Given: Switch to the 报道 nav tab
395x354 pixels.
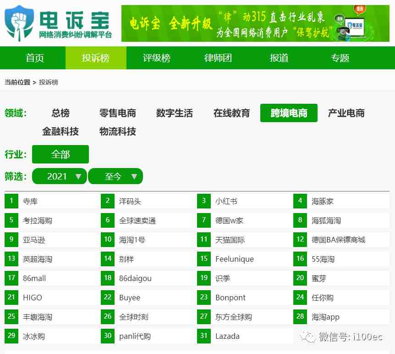Looking at the screenshot, I should pos(279,58).
